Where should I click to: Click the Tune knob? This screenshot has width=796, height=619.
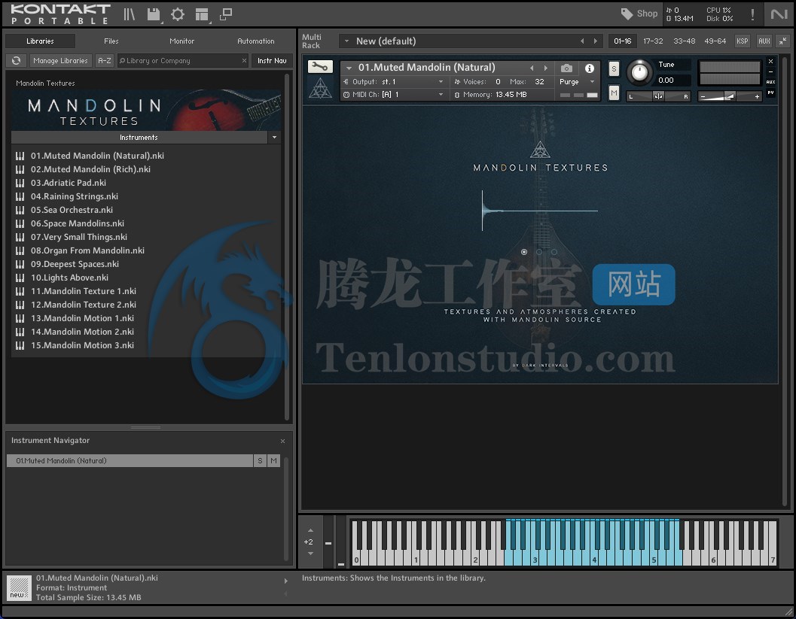(639, 72)
